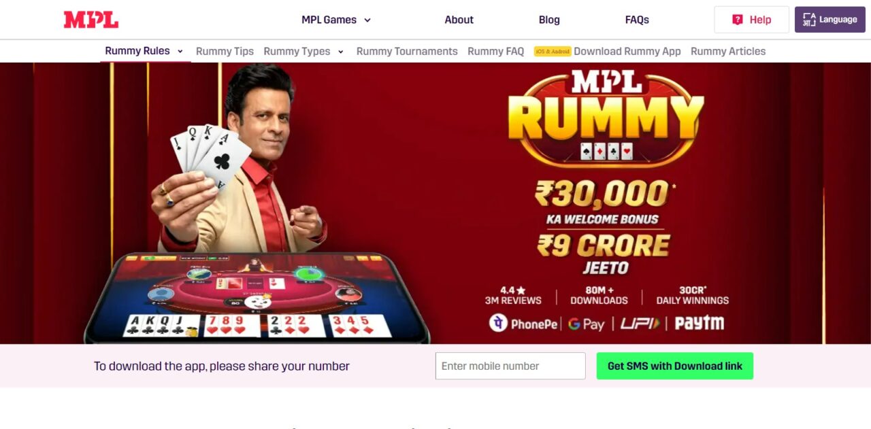Viewport: 871px width, 429px height.
Task: Open the Rummy Tournaments link
Action: point(407,51)
